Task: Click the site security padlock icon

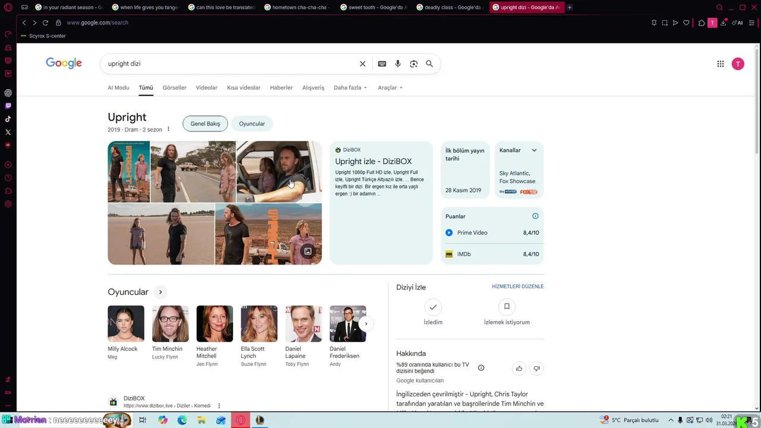Action: pyautogui.click(x=58, y=23)
